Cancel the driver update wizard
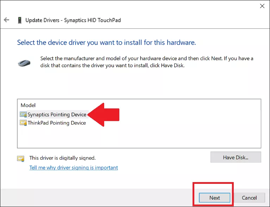The image size is (270, 207). point(249,198)
